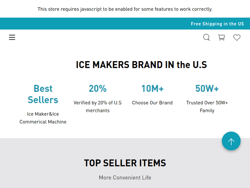Click the Choose Our Brand caption

pos(152,103)
